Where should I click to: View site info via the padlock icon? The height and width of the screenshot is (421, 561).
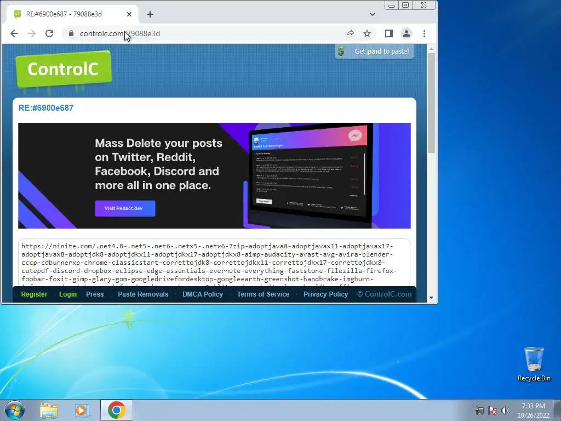[x=71, y=33]
